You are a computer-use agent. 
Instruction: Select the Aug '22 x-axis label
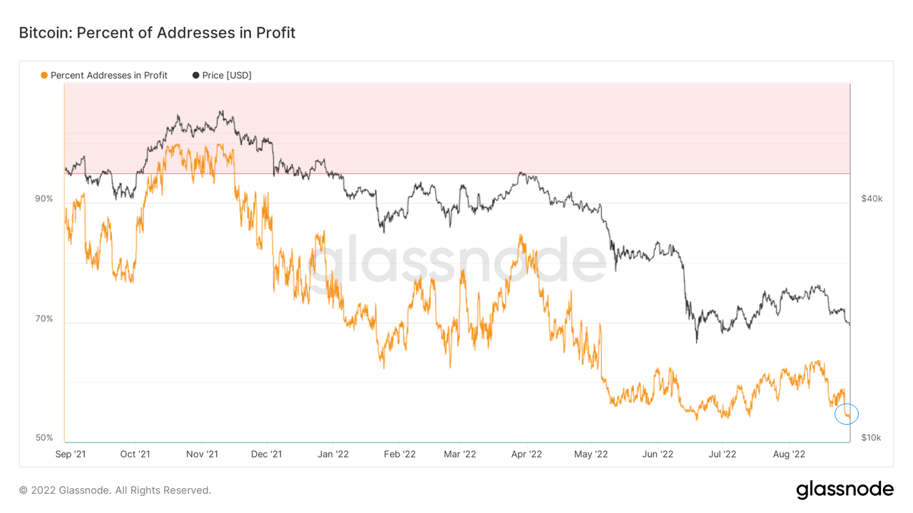click(x=789, y=454)
